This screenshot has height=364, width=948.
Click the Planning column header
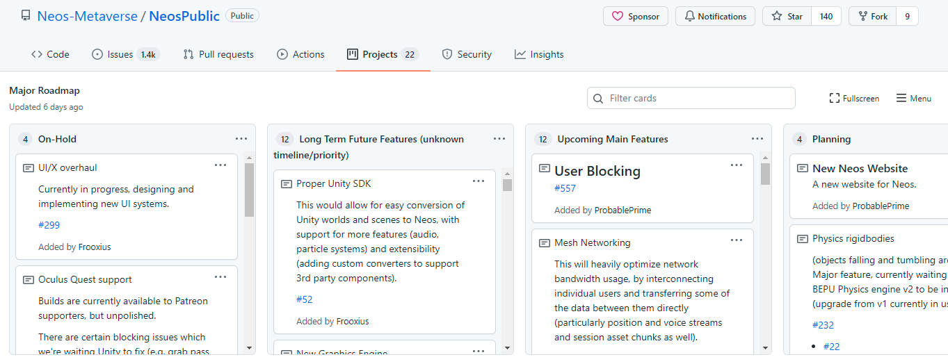point(831,139)
